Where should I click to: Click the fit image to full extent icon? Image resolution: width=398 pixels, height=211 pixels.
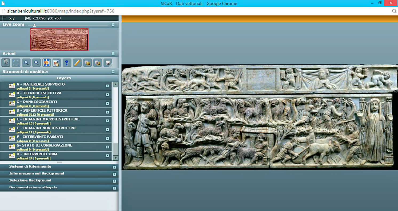pos(46,63)
